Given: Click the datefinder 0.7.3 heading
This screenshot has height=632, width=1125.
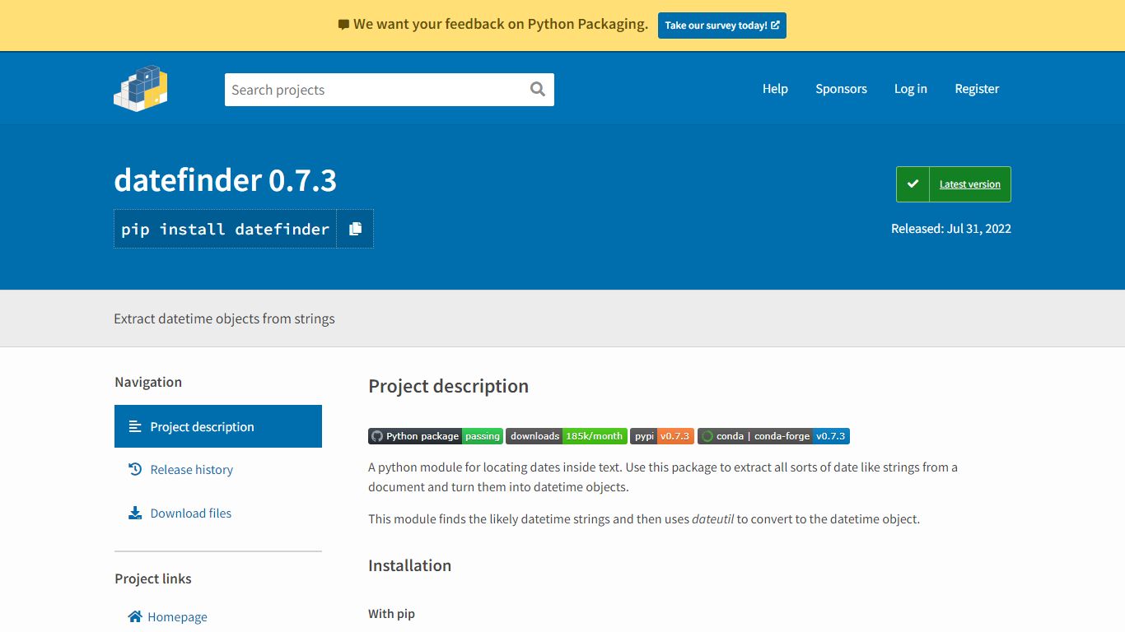Looking at the screenshot, I should pyautogui.click(x=226, y=180).
